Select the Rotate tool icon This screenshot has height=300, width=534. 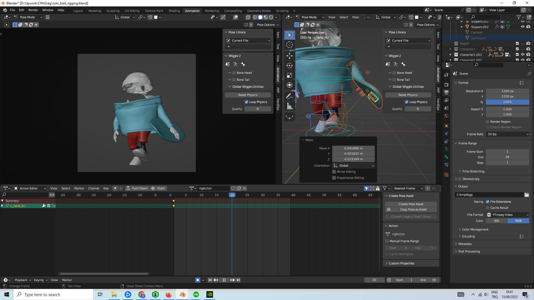click(290, 66)
